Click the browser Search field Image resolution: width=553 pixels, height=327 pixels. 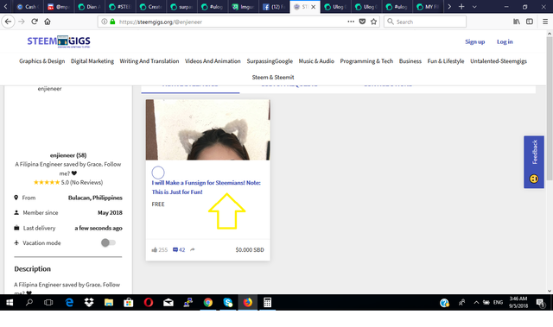pos(425,22)
